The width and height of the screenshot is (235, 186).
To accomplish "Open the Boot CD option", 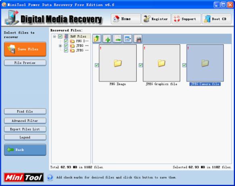I will click(216, 19).
